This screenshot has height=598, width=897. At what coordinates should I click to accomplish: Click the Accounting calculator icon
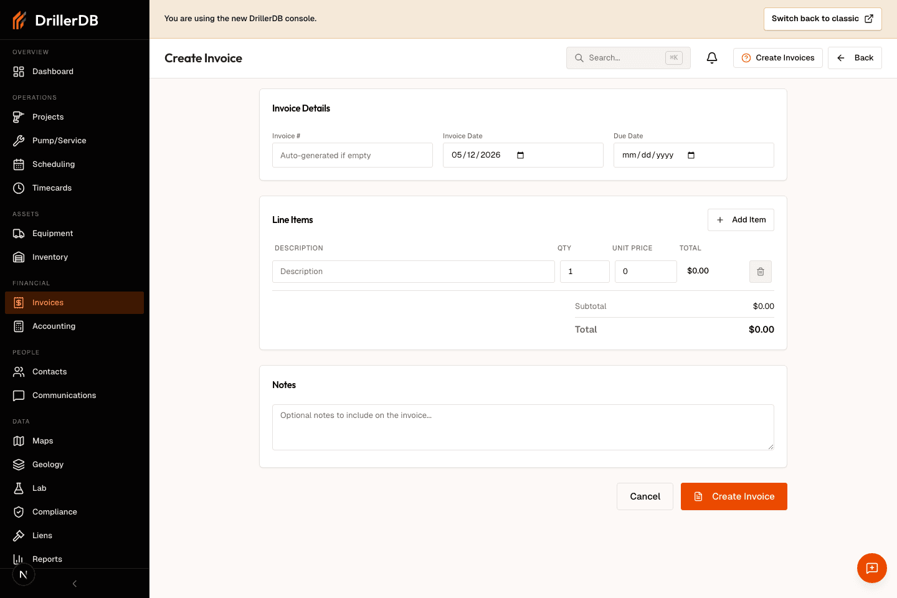coord(19,326)
